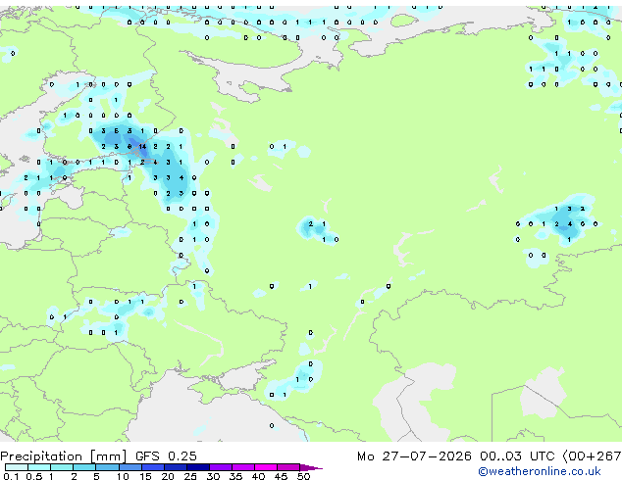Click the 25–30 mm dark navy legend box
Viewport: 622px width, 480px height.
198,467
